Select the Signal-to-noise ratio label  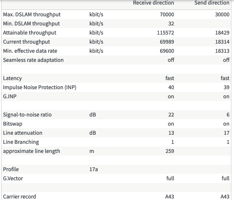pos(27,115)
